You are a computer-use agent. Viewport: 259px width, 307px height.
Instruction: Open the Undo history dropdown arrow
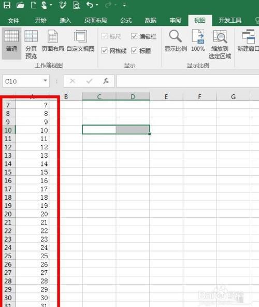pos(97,5)
